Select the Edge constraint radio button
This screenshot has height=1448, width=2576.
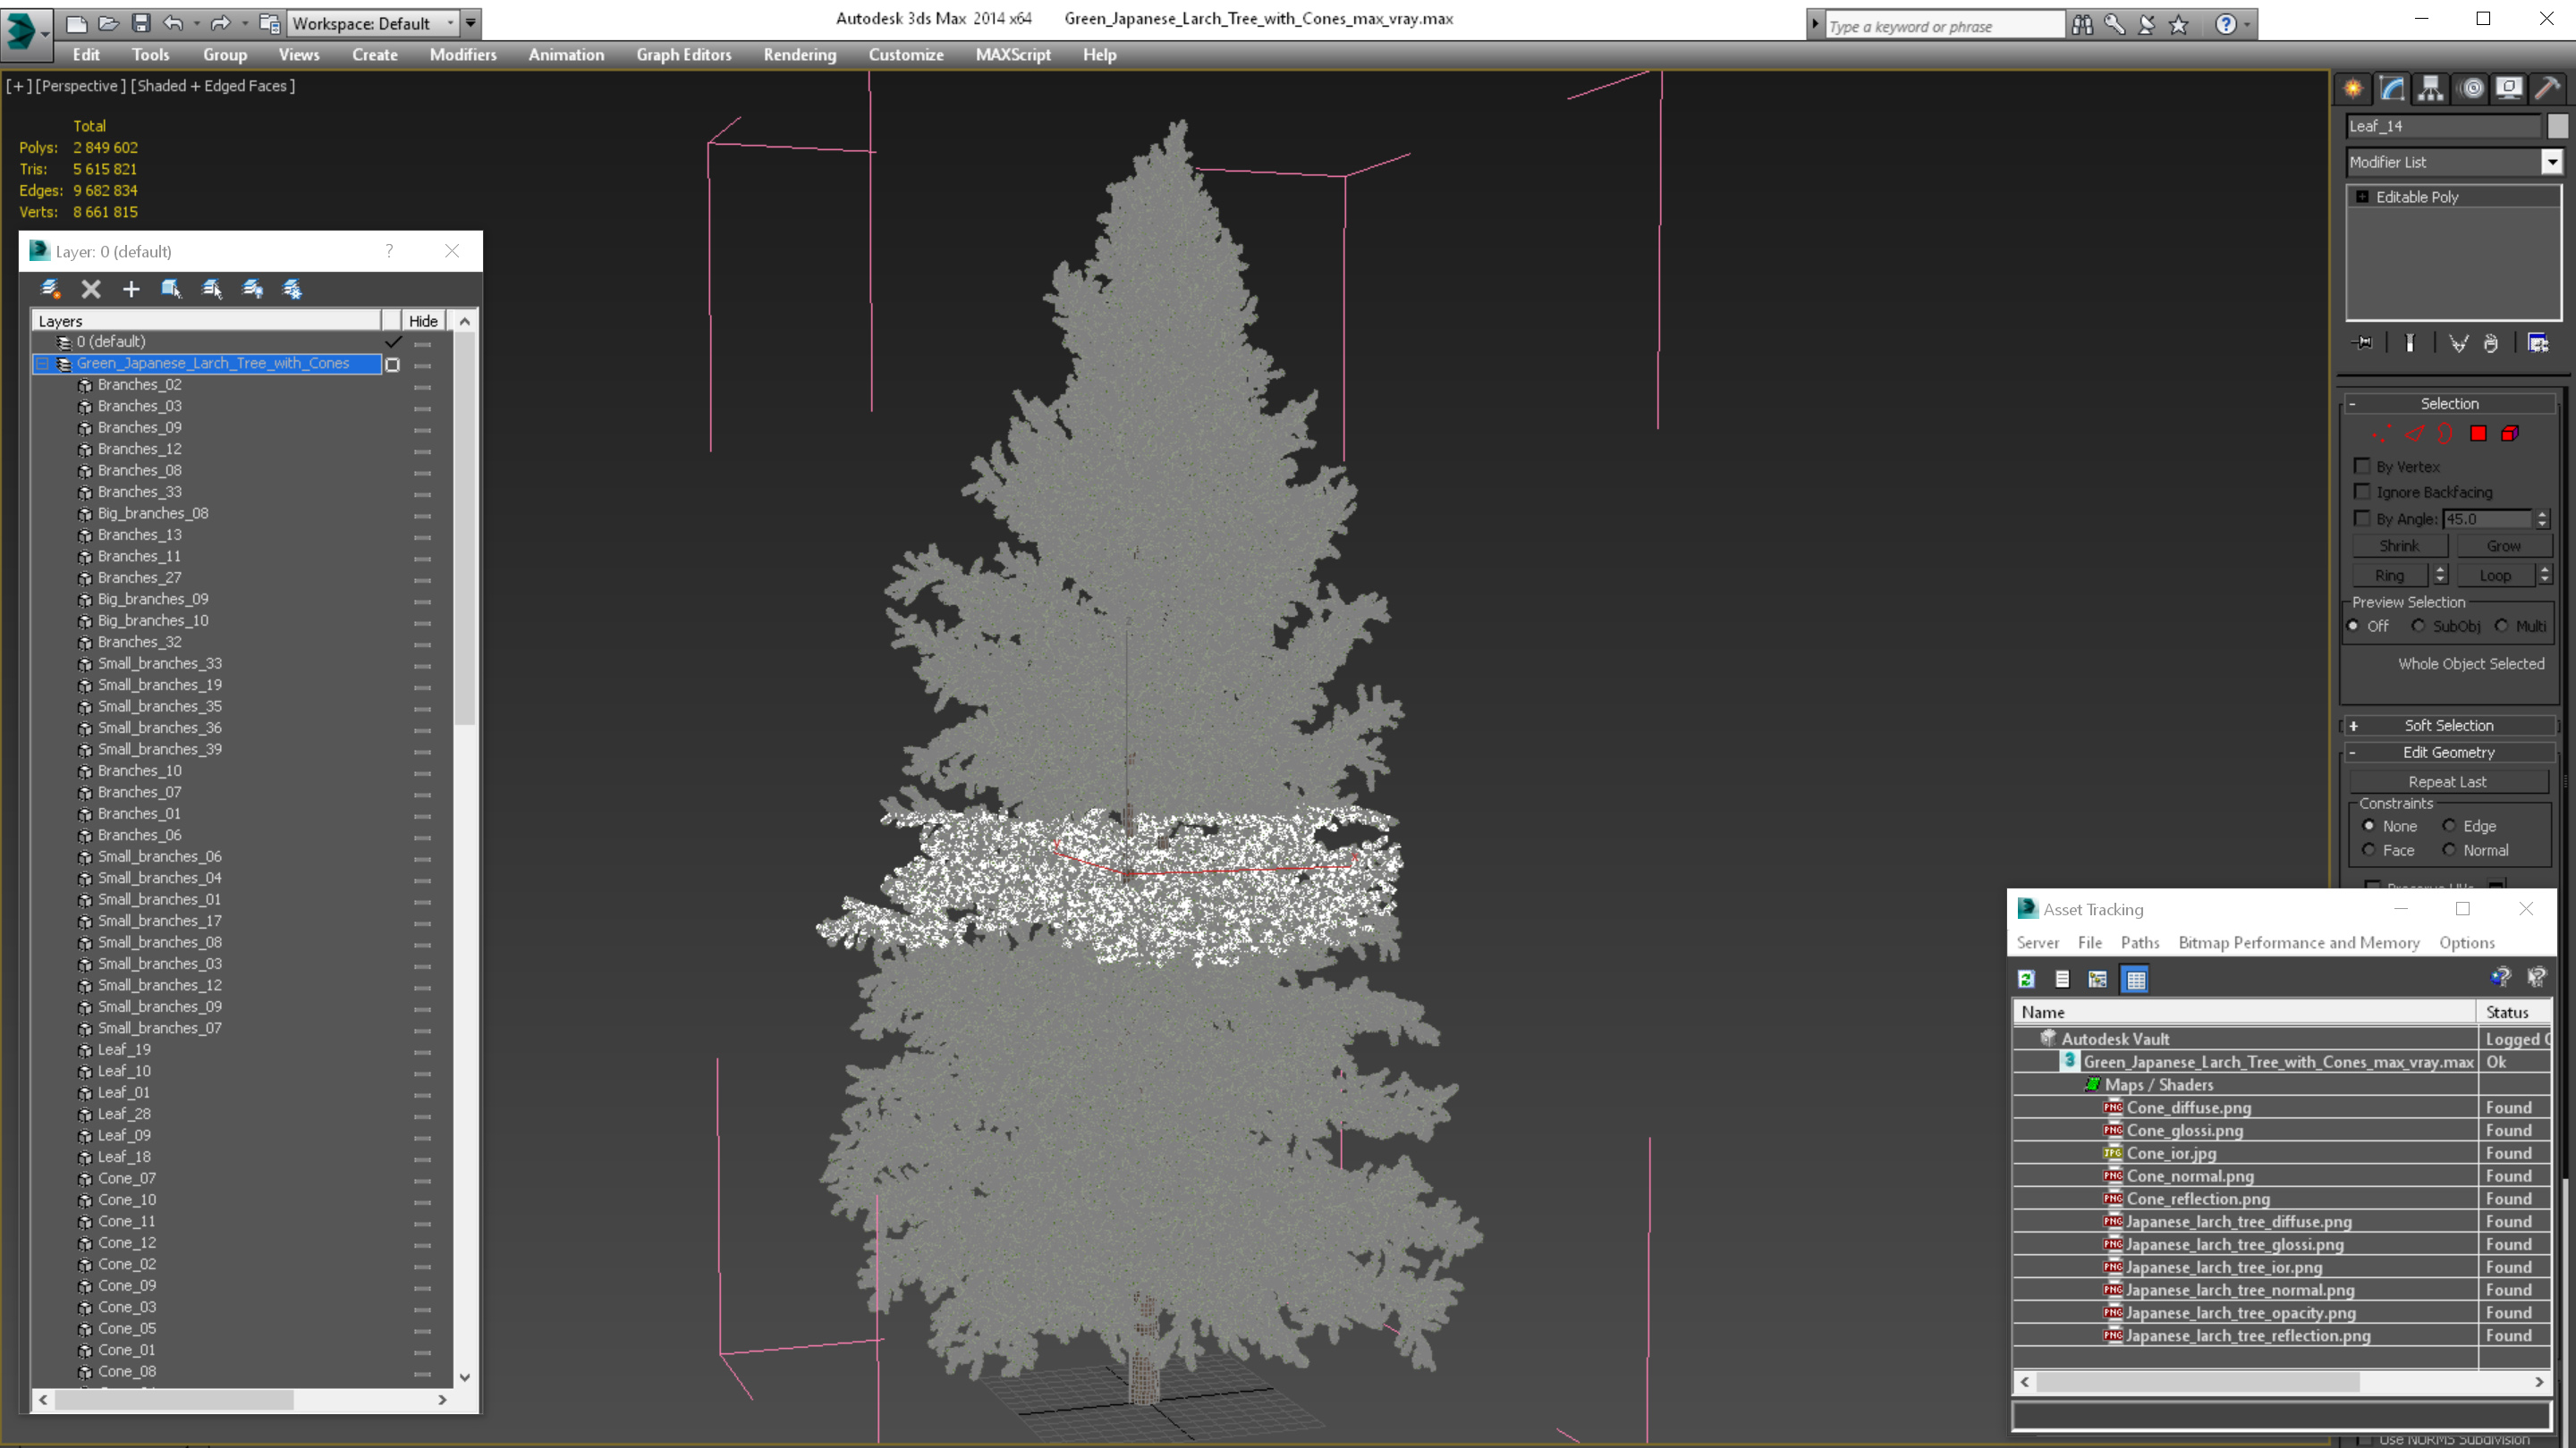click(x=2449, y=825)
